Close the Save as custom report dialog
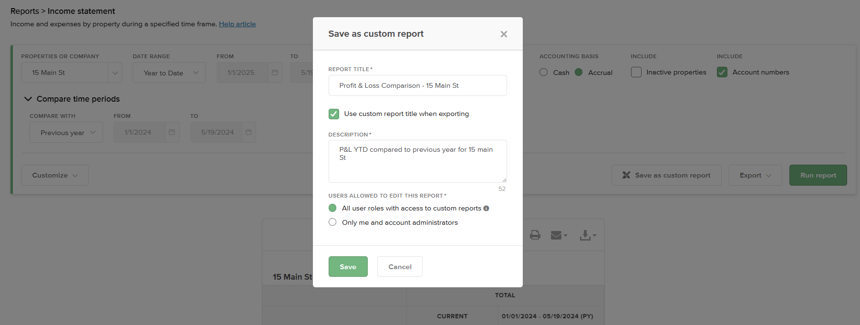 point(504,34)
